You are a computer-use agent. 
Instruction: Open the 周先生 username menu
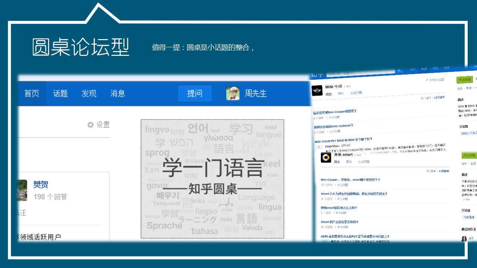pos(256,94)
